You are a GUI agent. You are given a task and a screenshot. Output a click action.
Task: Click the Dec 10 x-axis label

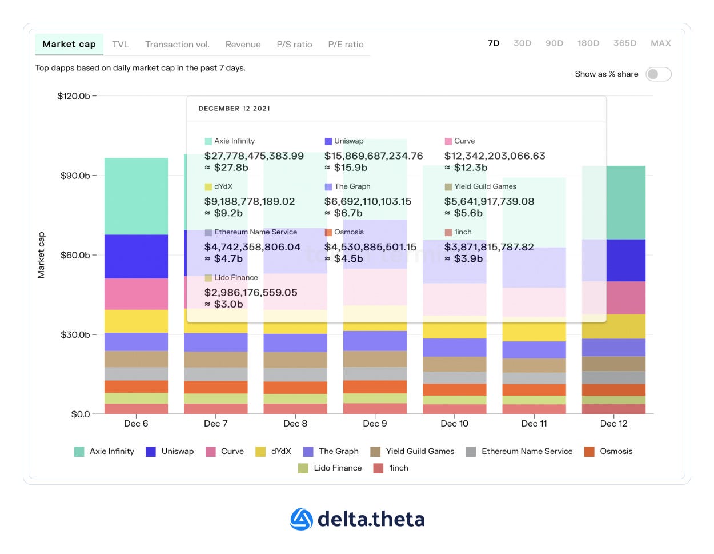click(455, 424)
